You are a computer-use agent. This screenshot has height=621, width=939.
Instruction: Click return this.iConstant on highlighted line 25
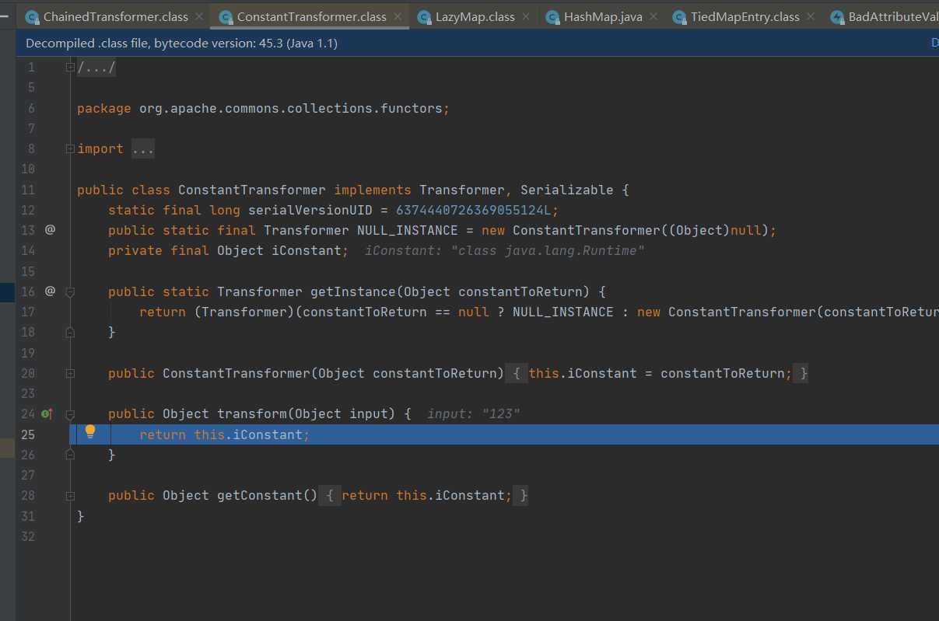click(224, 434)
